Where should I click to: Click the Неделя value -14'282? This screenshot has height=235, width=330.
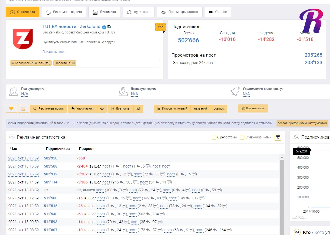point(266,39)
